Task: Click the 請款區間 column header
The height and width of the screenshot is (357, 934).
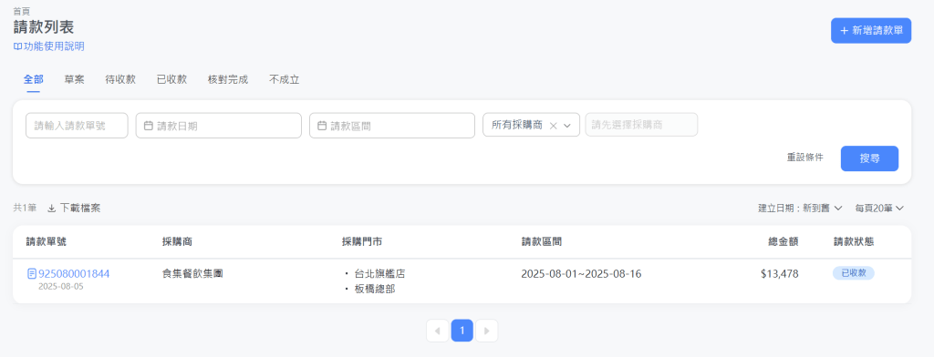Action: tap(542, 241)
